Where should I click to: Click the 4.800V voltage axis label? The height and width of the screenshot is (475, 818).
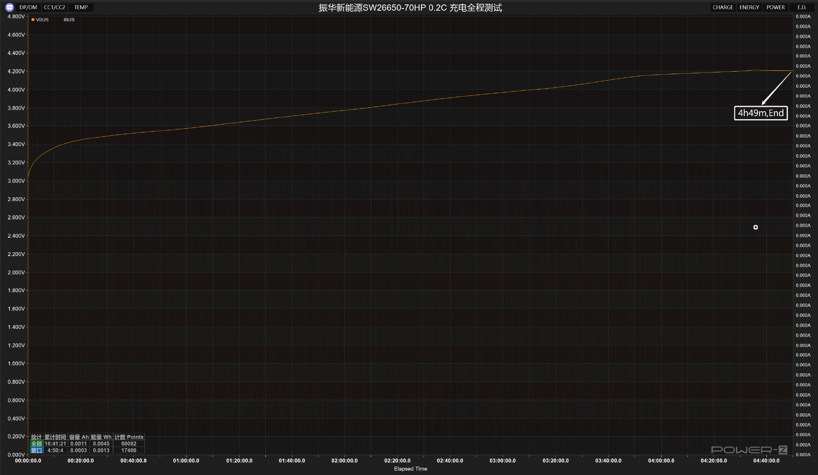tap(16, 17)
